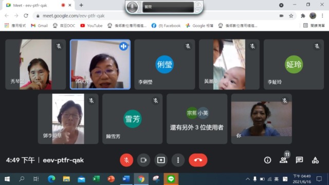
Task: Open the YouTube bookmark
Action: [x=92, y=26]
